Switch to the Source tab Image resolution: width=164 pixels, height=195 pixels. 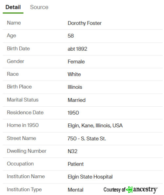tap(39, 7)
